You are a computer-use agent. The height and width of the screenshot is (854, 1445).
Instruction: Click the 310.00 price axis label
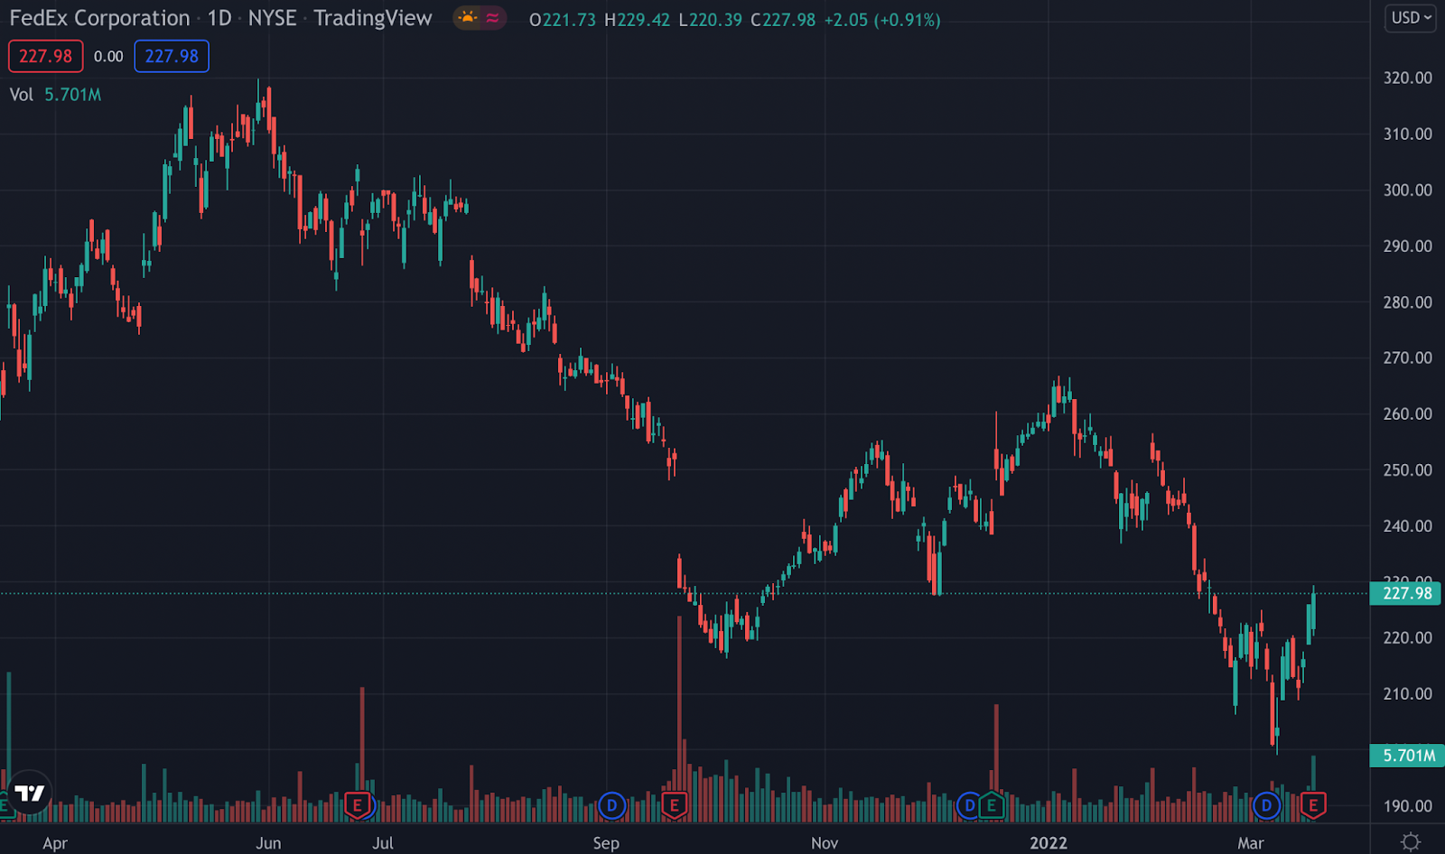click(1408, 134)
